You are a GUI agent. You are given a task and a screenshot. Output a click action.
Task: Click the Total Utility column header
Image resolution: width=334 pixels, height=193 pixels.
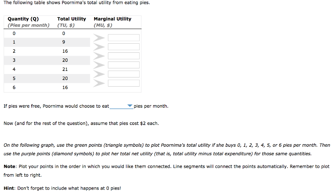click(x=72, y=19)
